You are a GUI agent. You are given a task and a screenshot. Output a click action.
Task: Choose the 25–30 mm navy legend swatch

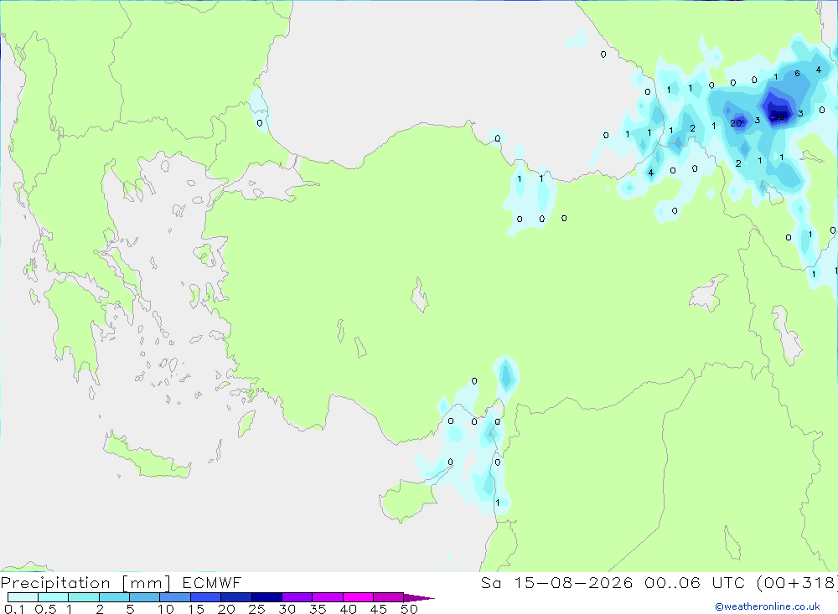click(266, 597)
